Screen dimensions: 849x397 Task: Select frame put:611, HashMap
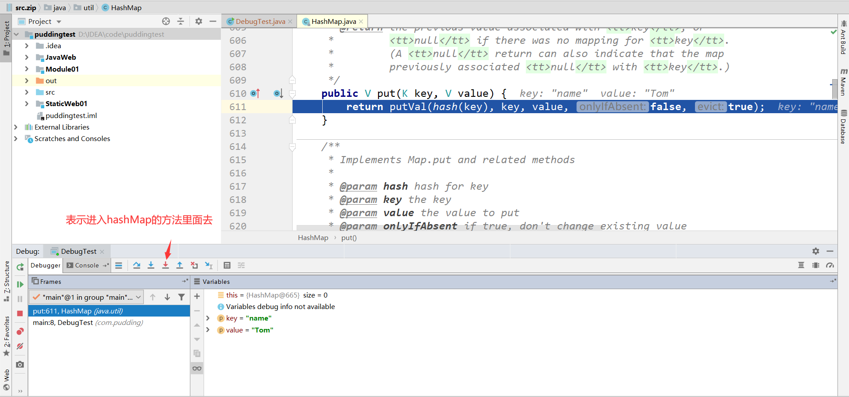[109, 311]
